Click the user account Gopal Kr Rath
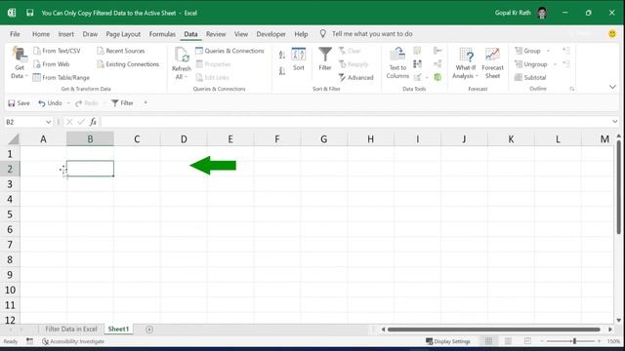This screenshot has height=351, width=625. [513, 13]
